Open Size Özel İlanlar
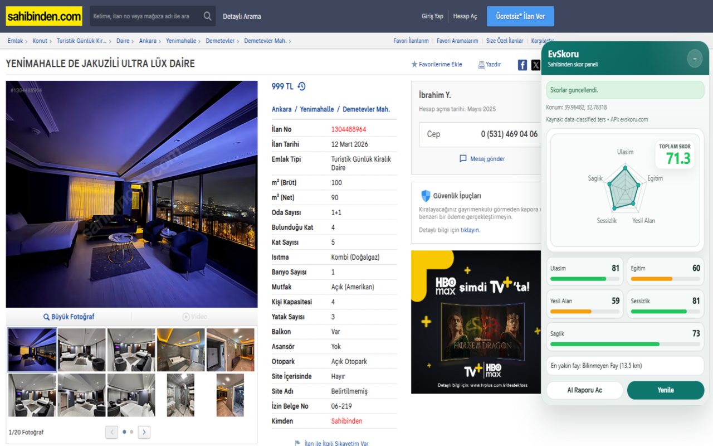Screen dimensions: 713x446 [x=505, y=41]
